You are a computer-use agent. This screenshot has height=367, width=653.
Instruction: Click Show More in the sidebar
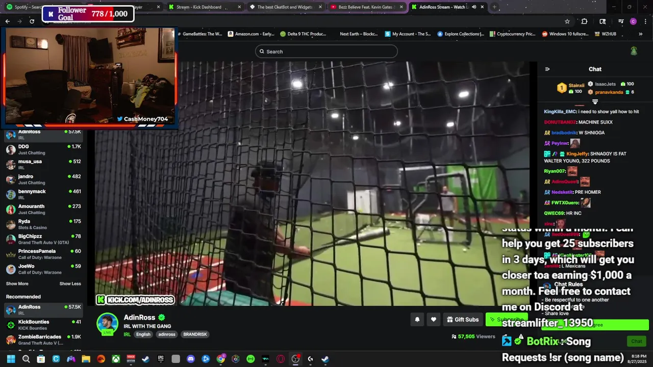click(17, 284)
